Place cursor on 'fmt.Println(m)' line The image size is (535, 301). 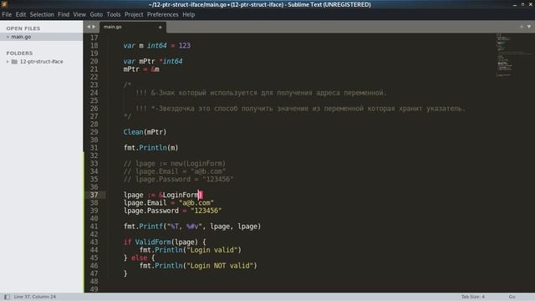tap(150, 148)
